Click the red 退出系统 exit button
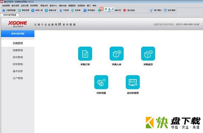 tap(129, 10)
